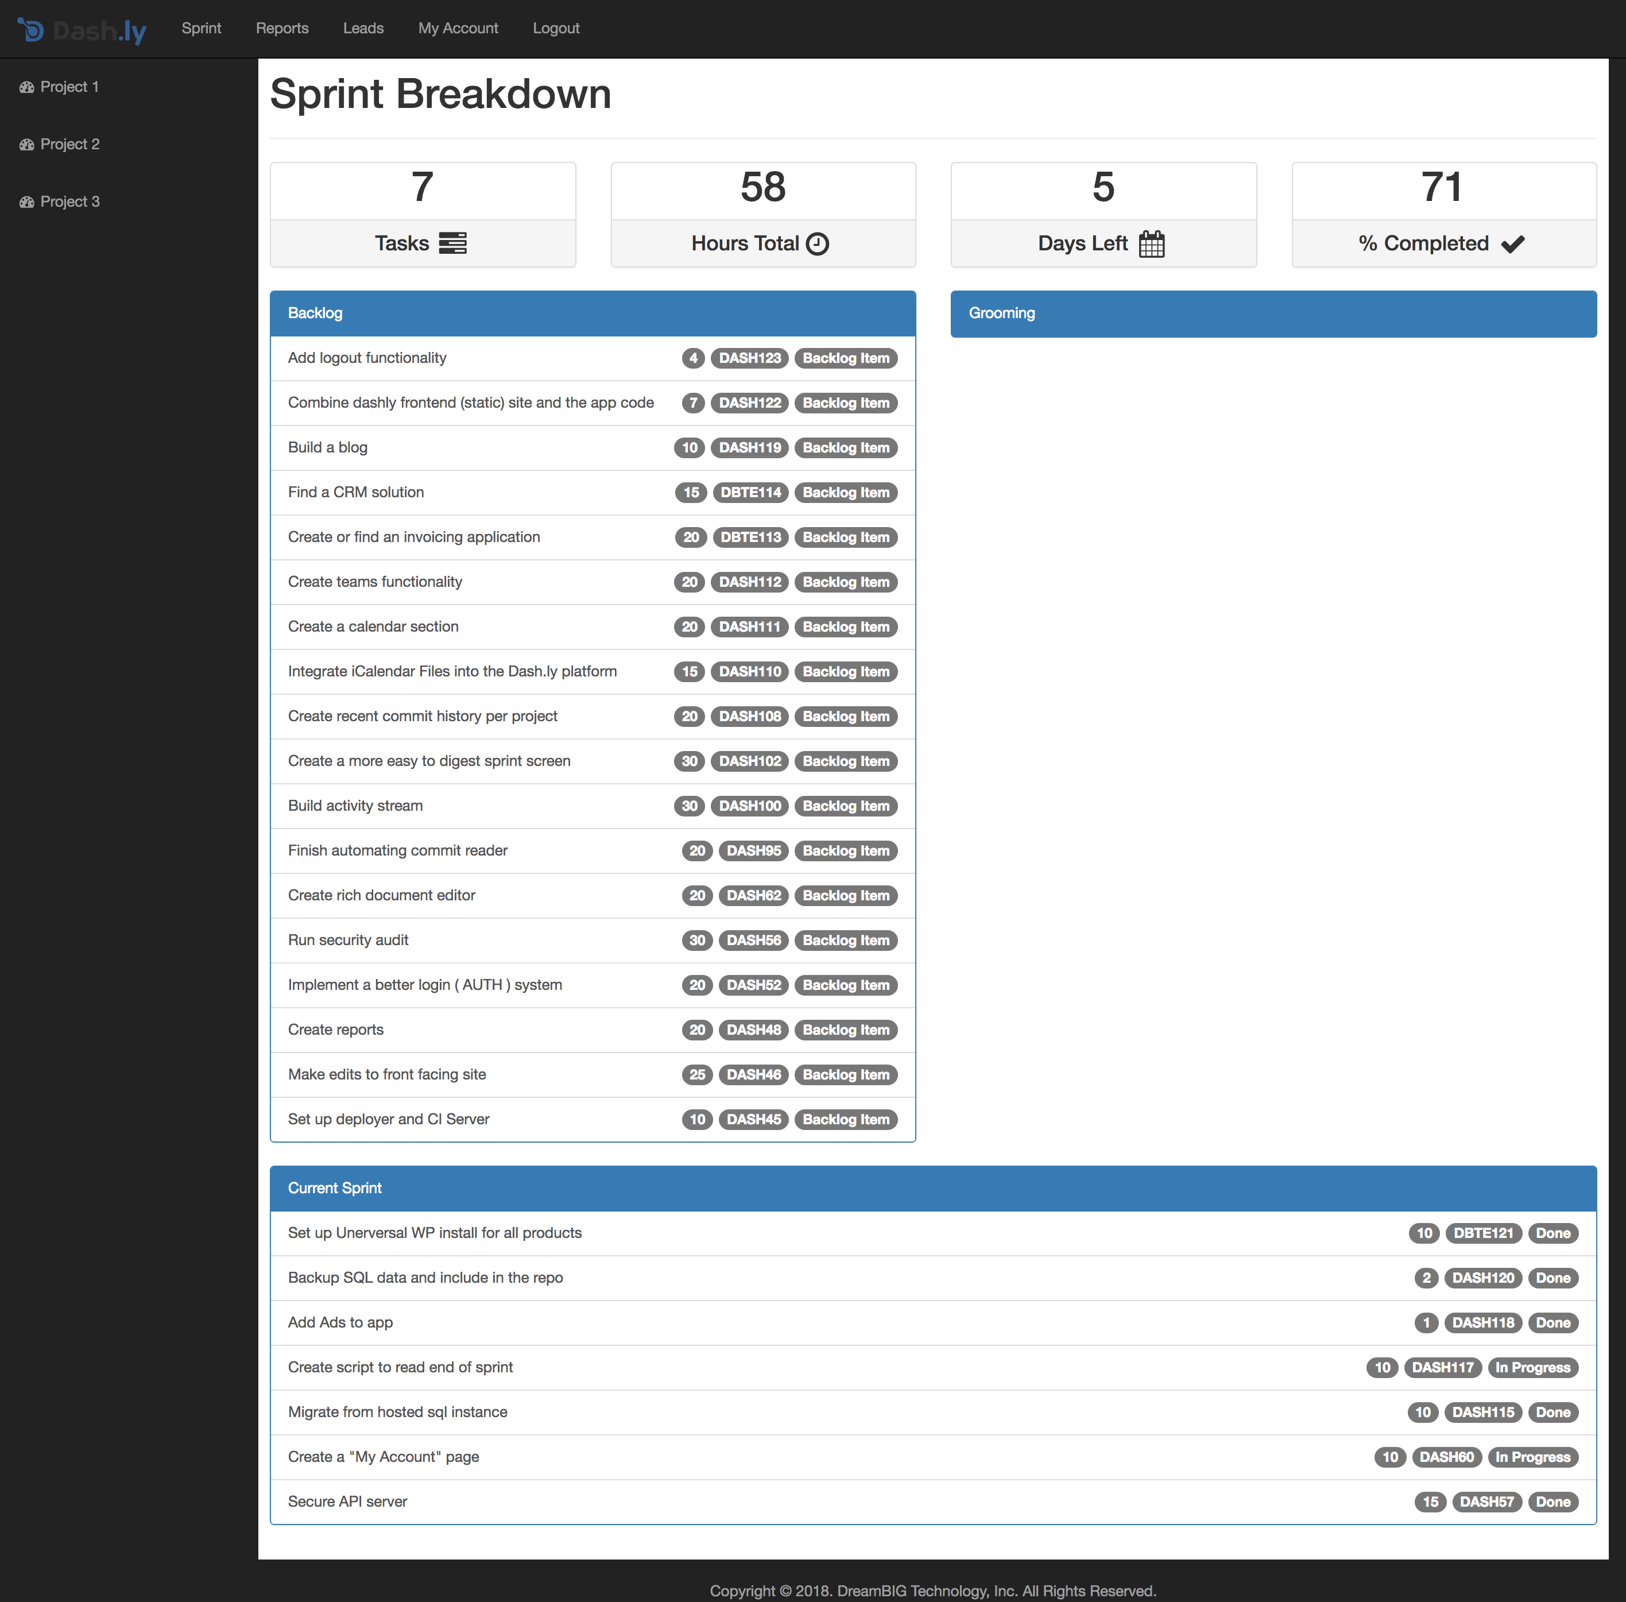Screen dimensions: 1626x1602
Task: Click the Tasks list icon
Action: pos(452,243)
